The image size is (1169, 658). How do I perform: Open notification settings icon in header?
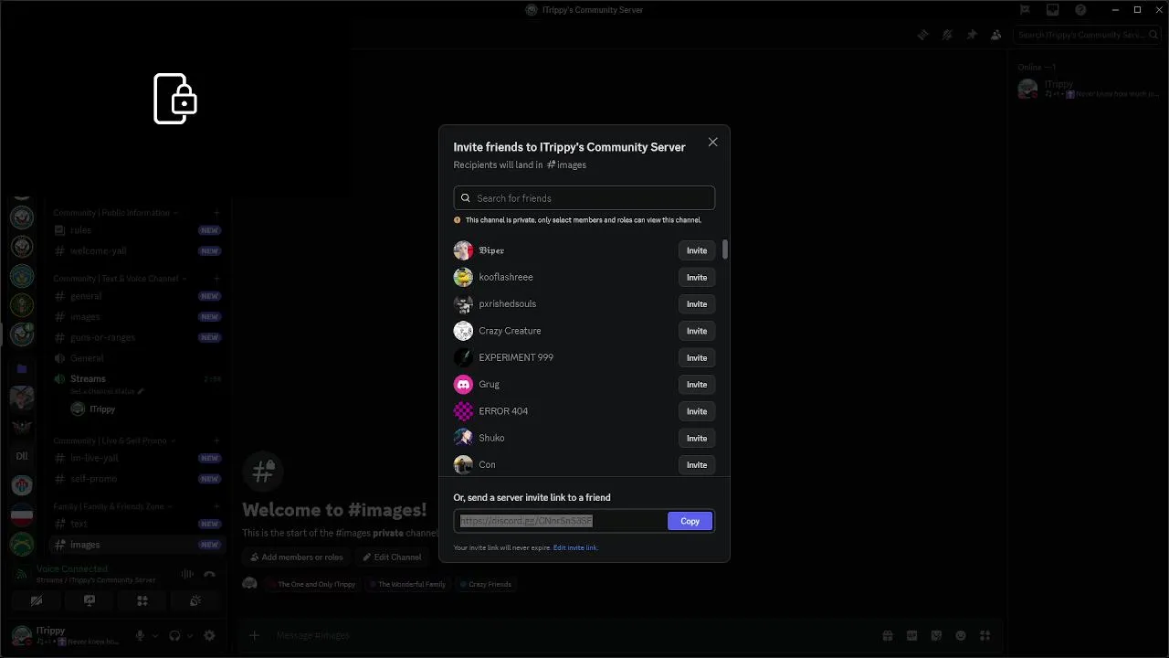pyautogui.click(x=947, y=35)
